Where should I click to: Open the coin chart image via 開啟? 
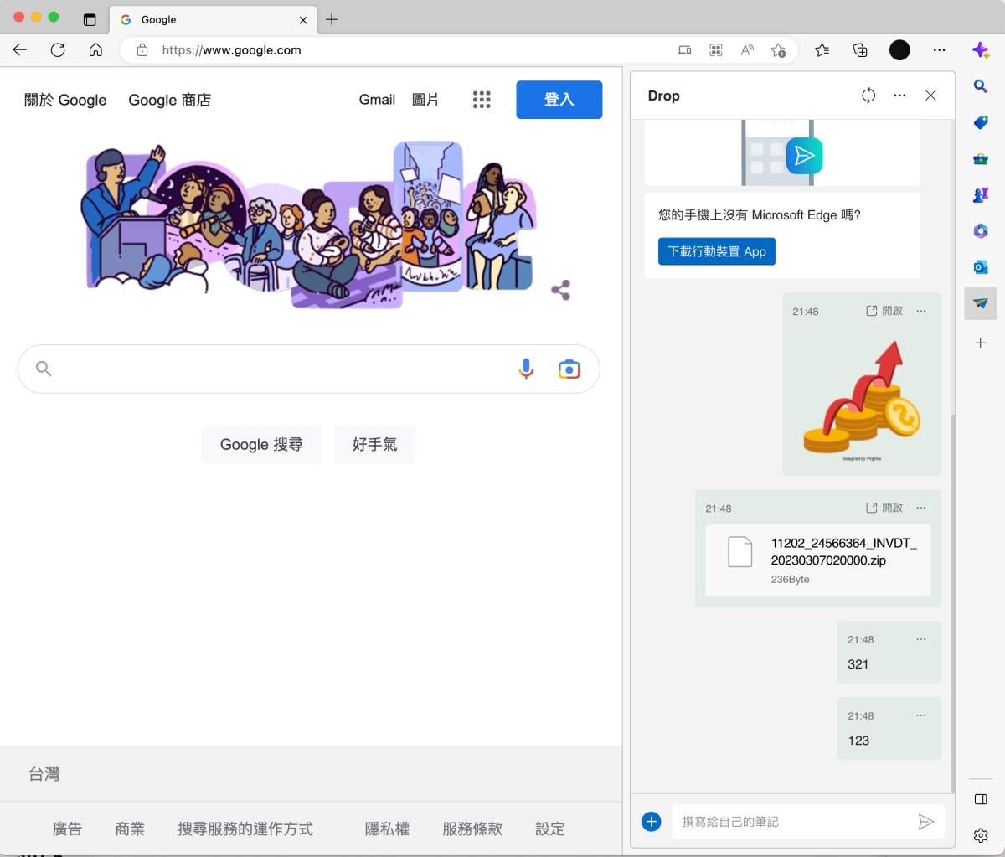(x=884, y=311)
